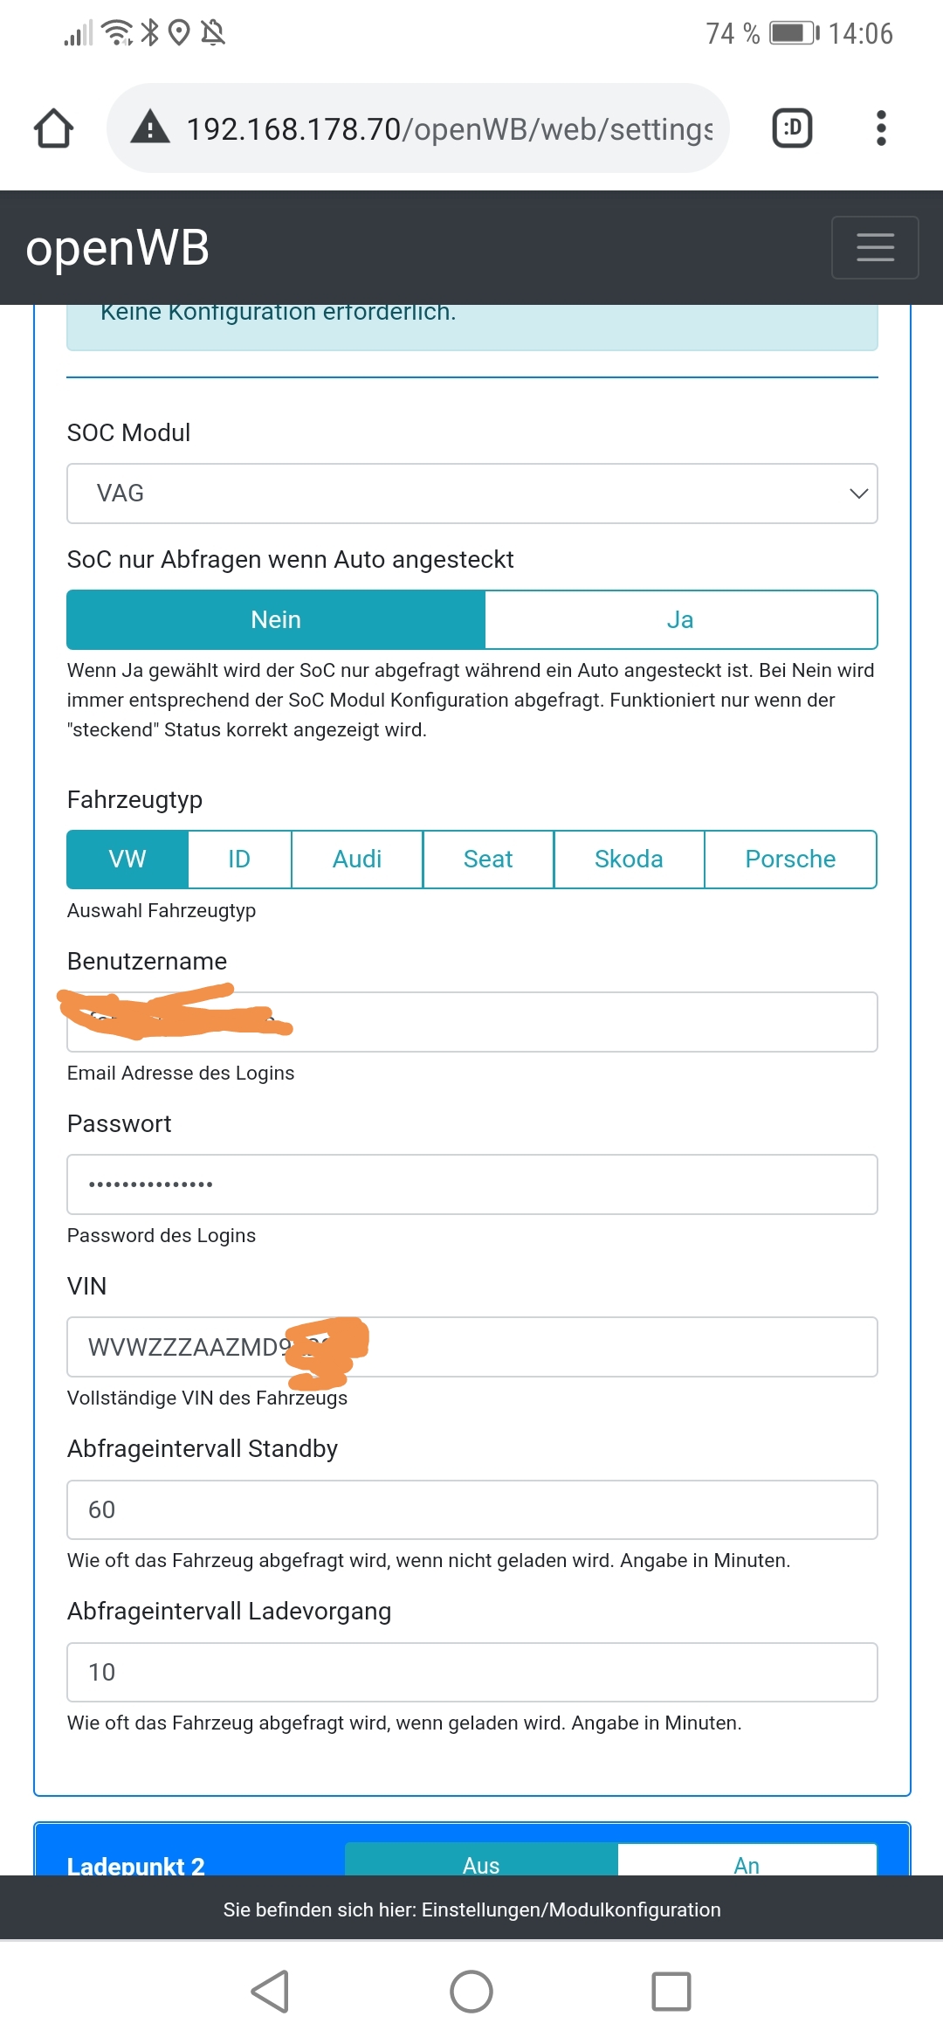This screenshot has width=943, height=2044.
Task: Open the browser tab switcher
Action: [792, 128]
